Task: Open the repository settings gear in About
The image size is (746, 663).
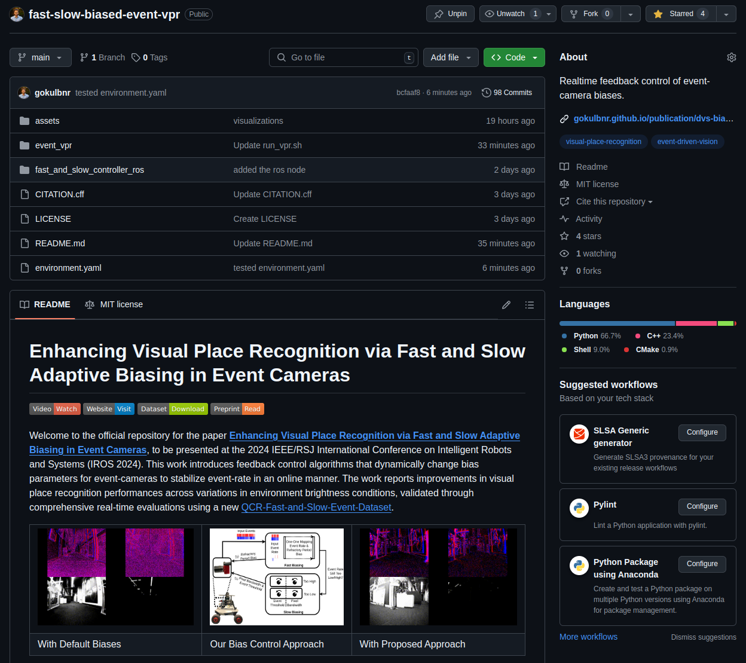Action: point(732,57)
